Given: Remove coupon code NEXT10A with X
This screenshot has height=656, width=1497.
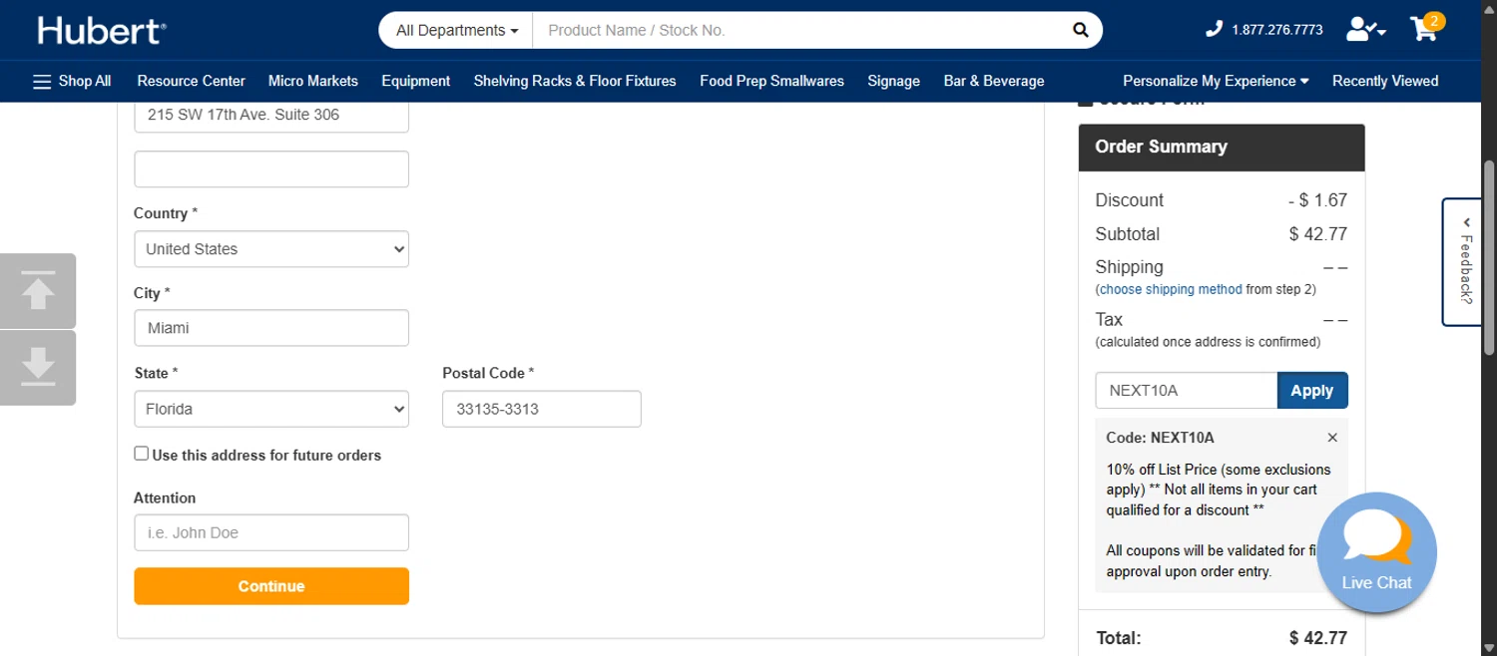Looking at the screenshot, I should [x=1332, y=438].
